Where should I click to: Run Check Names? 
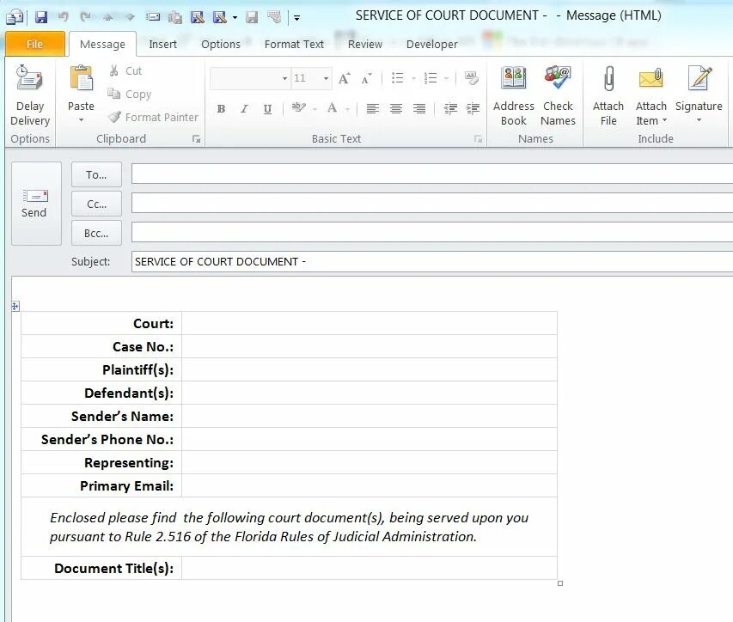click(558, 96)
